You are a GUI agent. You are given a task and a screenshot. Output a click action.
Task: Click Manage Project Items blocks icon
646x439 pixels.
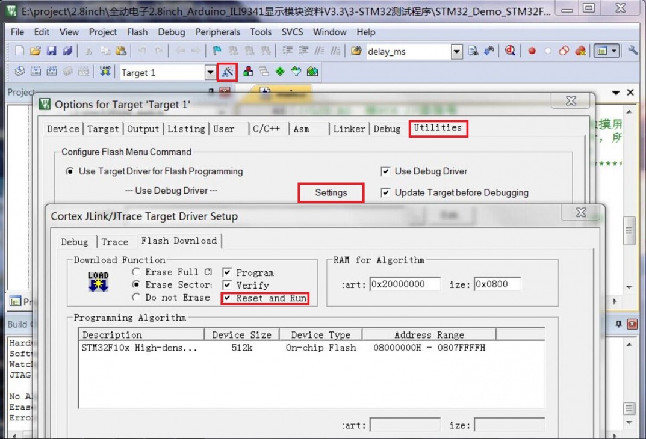pos(248,72)
